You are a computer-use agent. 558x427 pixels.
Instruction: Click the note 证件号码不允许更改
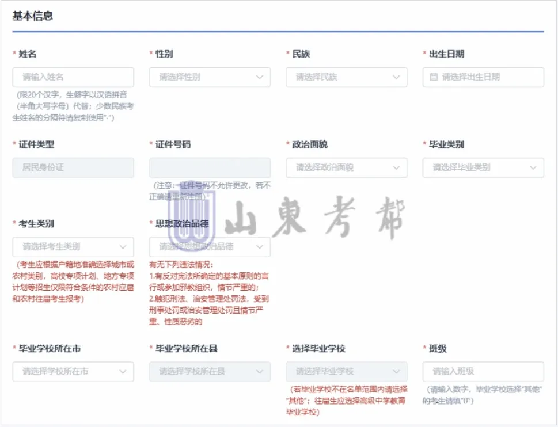tap(210, 191)
